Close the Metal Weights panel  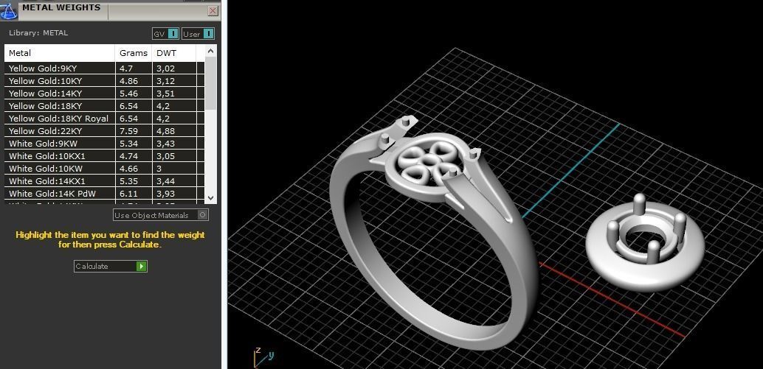(213, 11)
